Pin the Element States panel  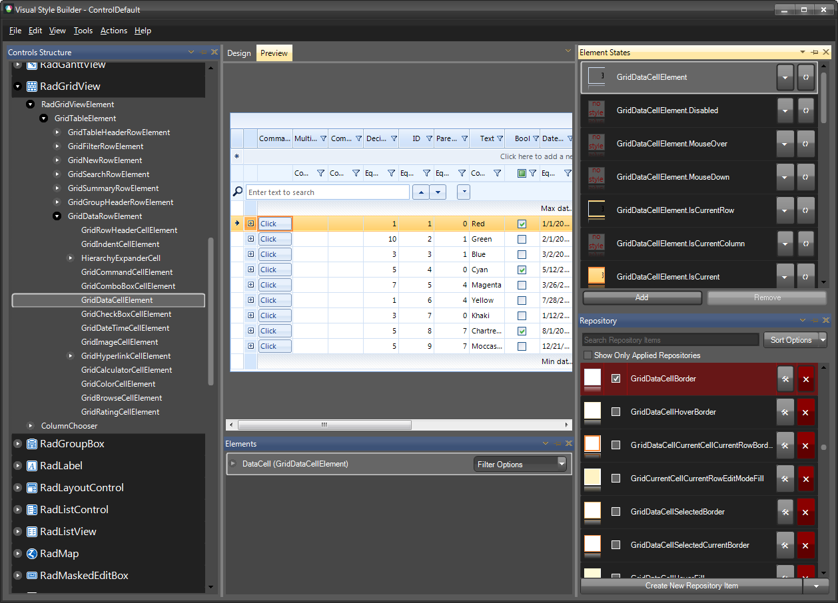pyautogui.click(x=815, y=52)
